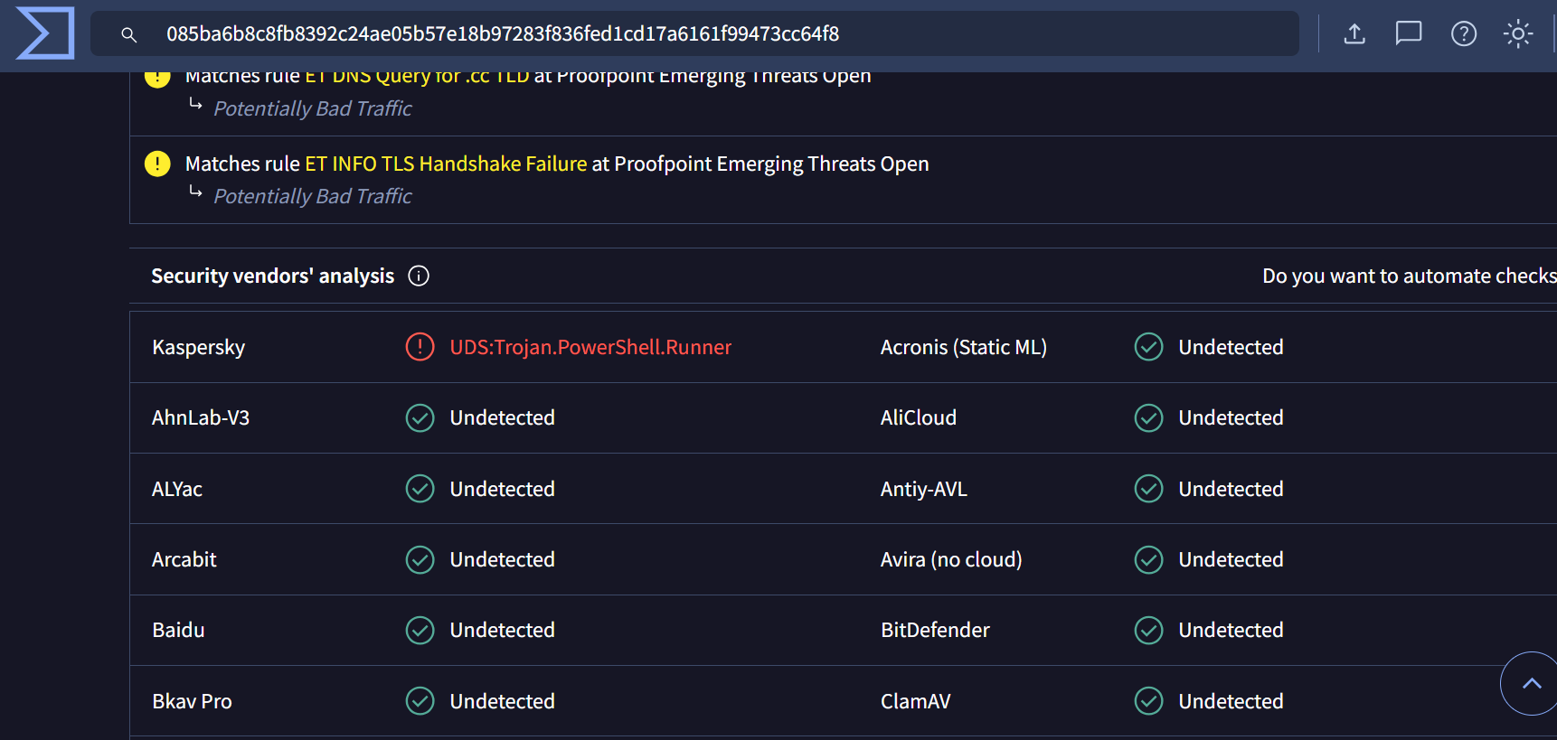Toggle the light/dark theme sun icon

click(1518, 34)
